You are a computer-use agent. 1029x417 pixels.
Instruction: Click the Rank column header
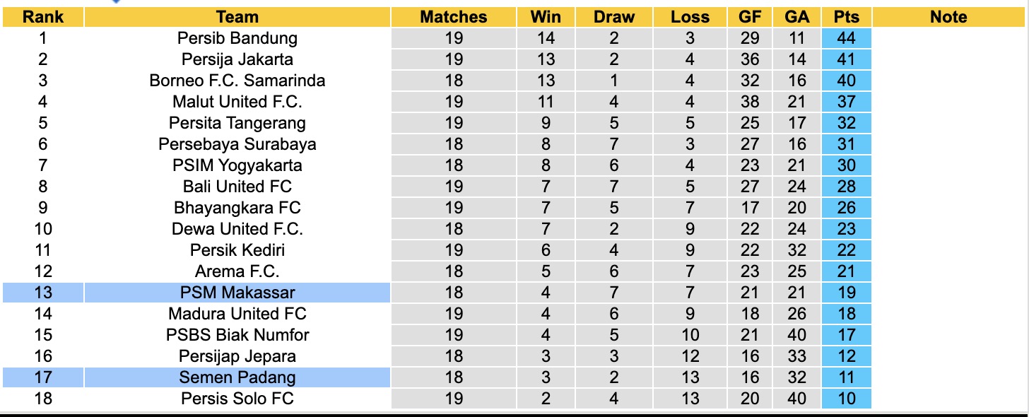click(42, 17)
